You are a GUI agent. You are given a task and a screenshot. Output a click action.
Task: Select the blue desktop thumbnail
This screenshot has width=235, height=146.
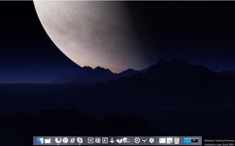tap(187, 140)
